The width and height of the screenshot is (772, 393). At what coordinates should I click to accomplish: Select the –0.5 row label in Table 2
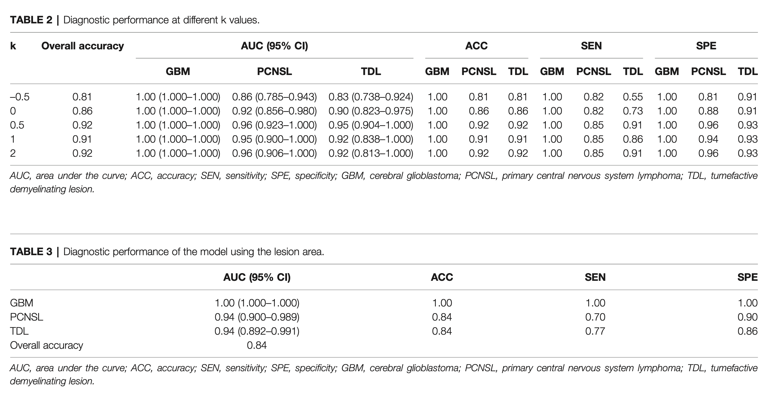[20, 97]
